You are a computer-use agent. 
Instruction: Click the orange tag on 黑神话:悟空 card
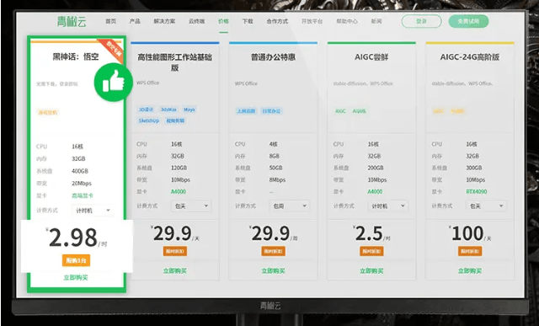point(47,112)
